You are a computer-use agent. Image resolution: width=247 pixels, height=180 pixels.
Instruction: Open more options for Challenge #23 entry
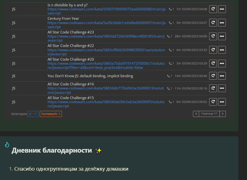click(x=222, y=36)
